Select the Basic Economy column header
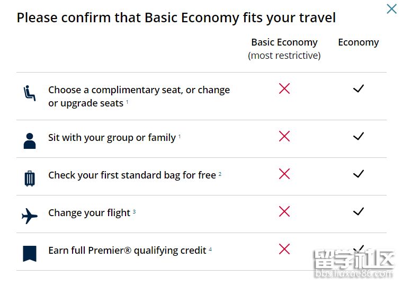This screenshot has height=285, width=402. (x=284, y=42)
